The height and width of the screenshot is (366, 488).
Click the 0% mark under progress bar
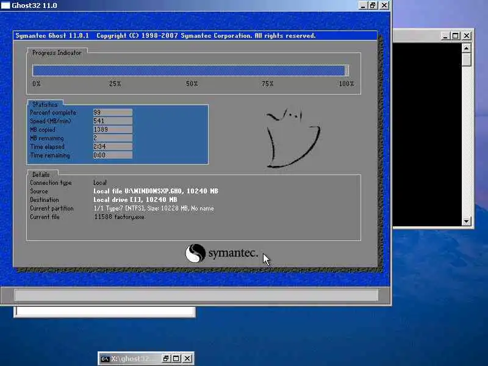click(36, 84)
